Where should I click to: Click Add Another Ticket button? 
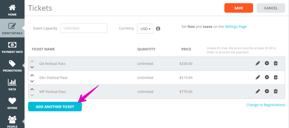point(55,107)
